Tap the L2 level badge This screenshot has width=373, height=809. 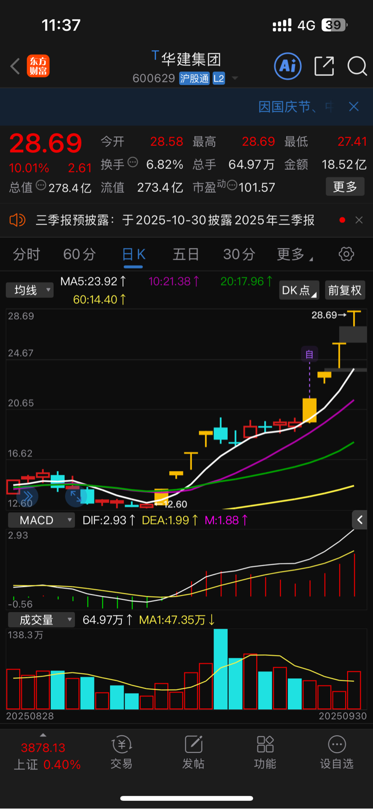(219, 78)
